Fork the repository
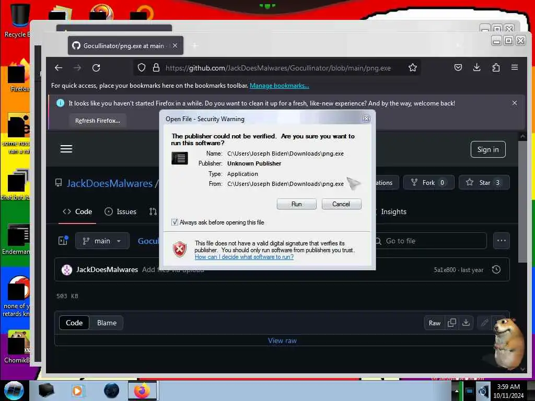535x401 pixels. click(x=428, y=182)
